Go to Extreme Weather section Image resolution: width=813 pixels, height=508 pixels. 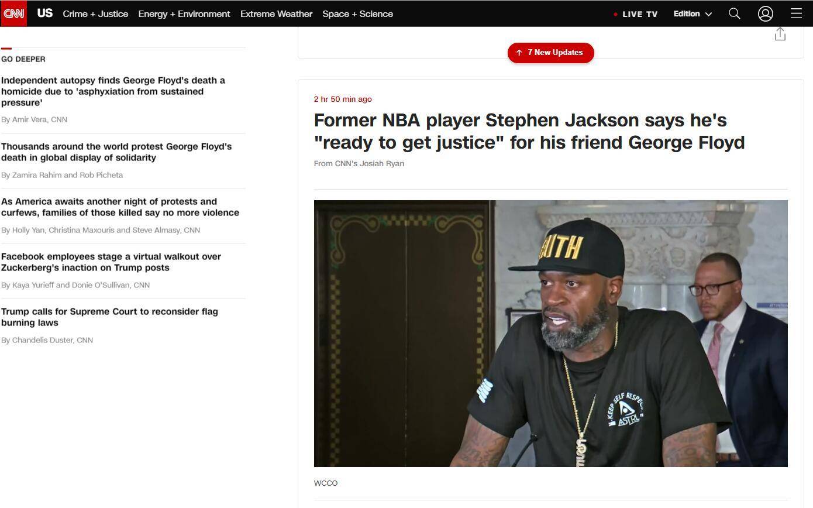[276, 13]
